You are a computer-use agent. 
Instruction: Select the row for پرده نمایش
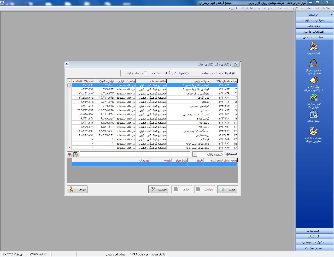point(155,135)
